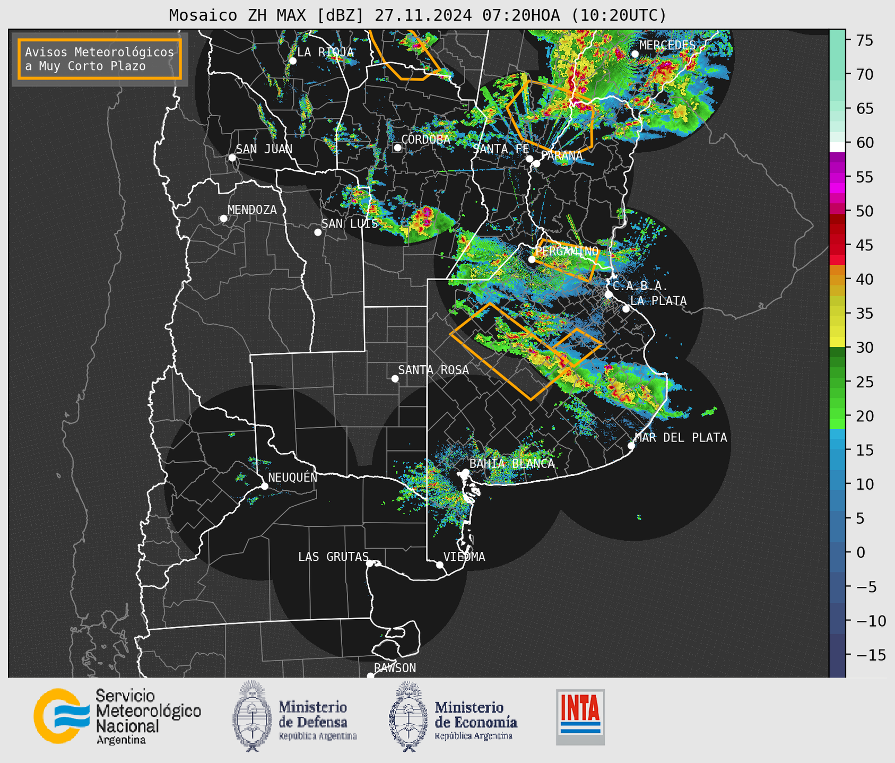
Task: Click the PARANÁ city label
Action: (x=561, y=155)
